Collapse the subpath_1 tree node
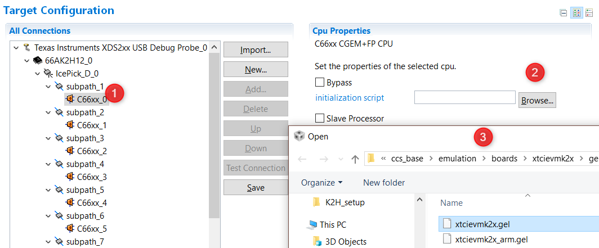Screen dimensions: 599x248 (x=48, y=87)
